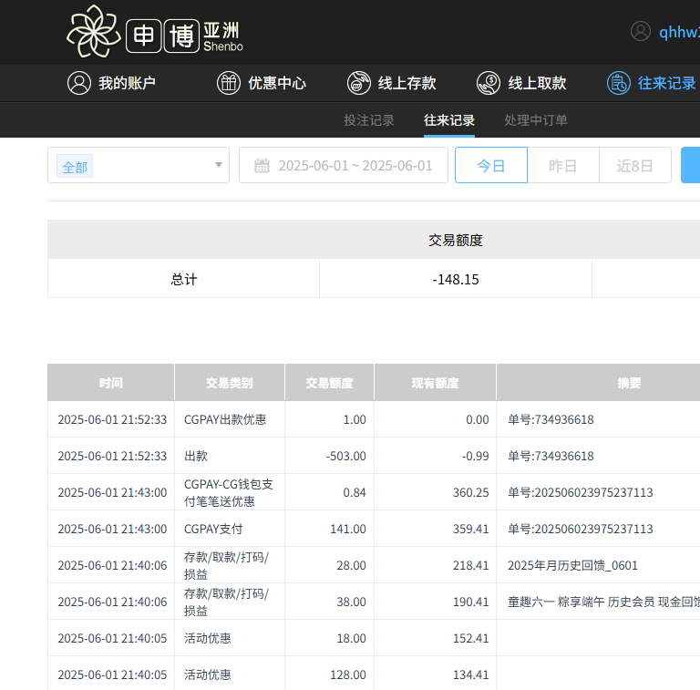
Task: Click the 往来记录 records icon
Action: [x=619, y=83]
